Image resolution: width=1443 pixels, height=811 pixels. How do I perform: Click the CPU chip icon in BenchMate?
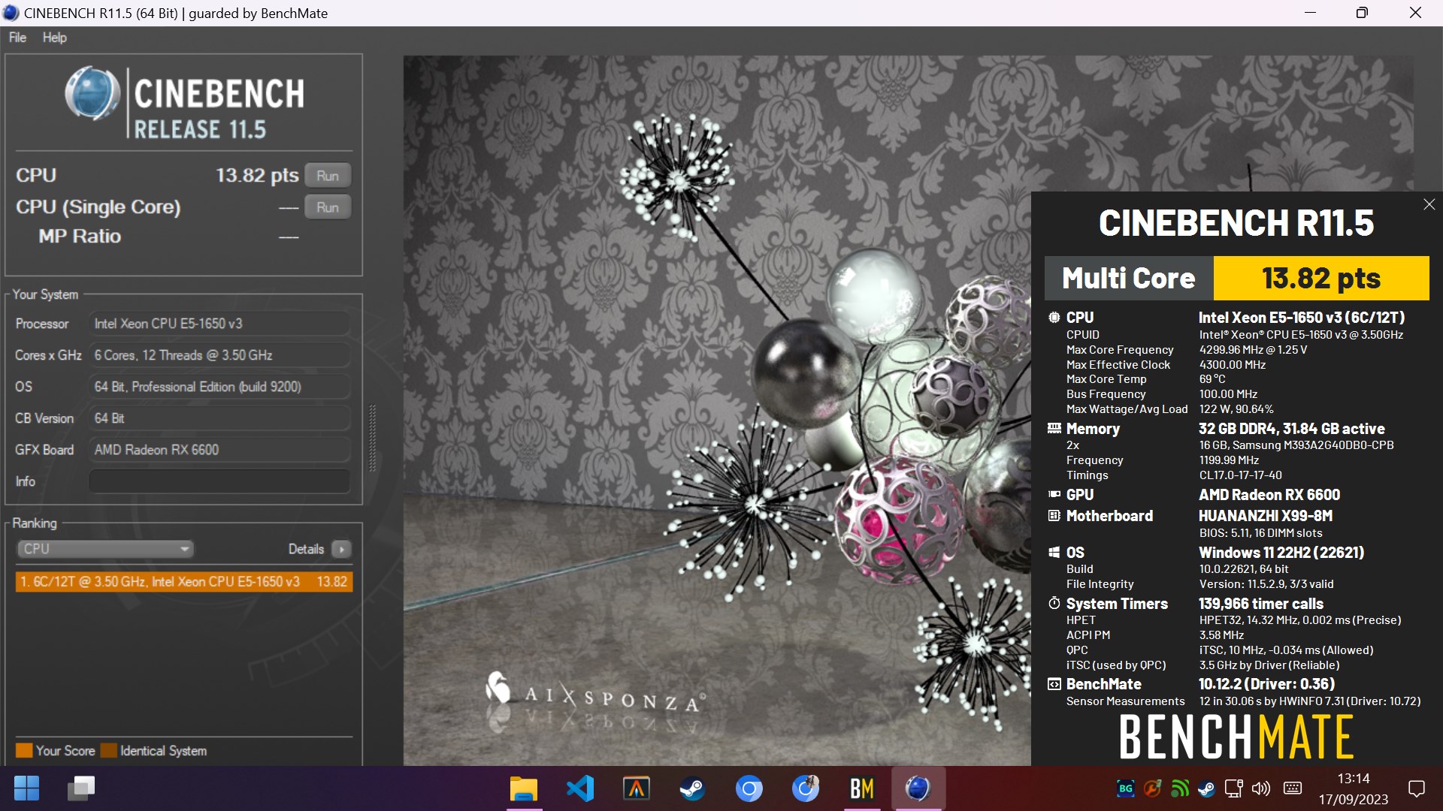(1054, 318)
